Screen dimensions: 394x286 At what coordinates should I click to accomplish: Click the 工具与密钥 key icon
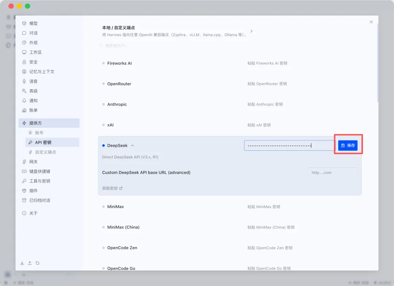point(24,181)
